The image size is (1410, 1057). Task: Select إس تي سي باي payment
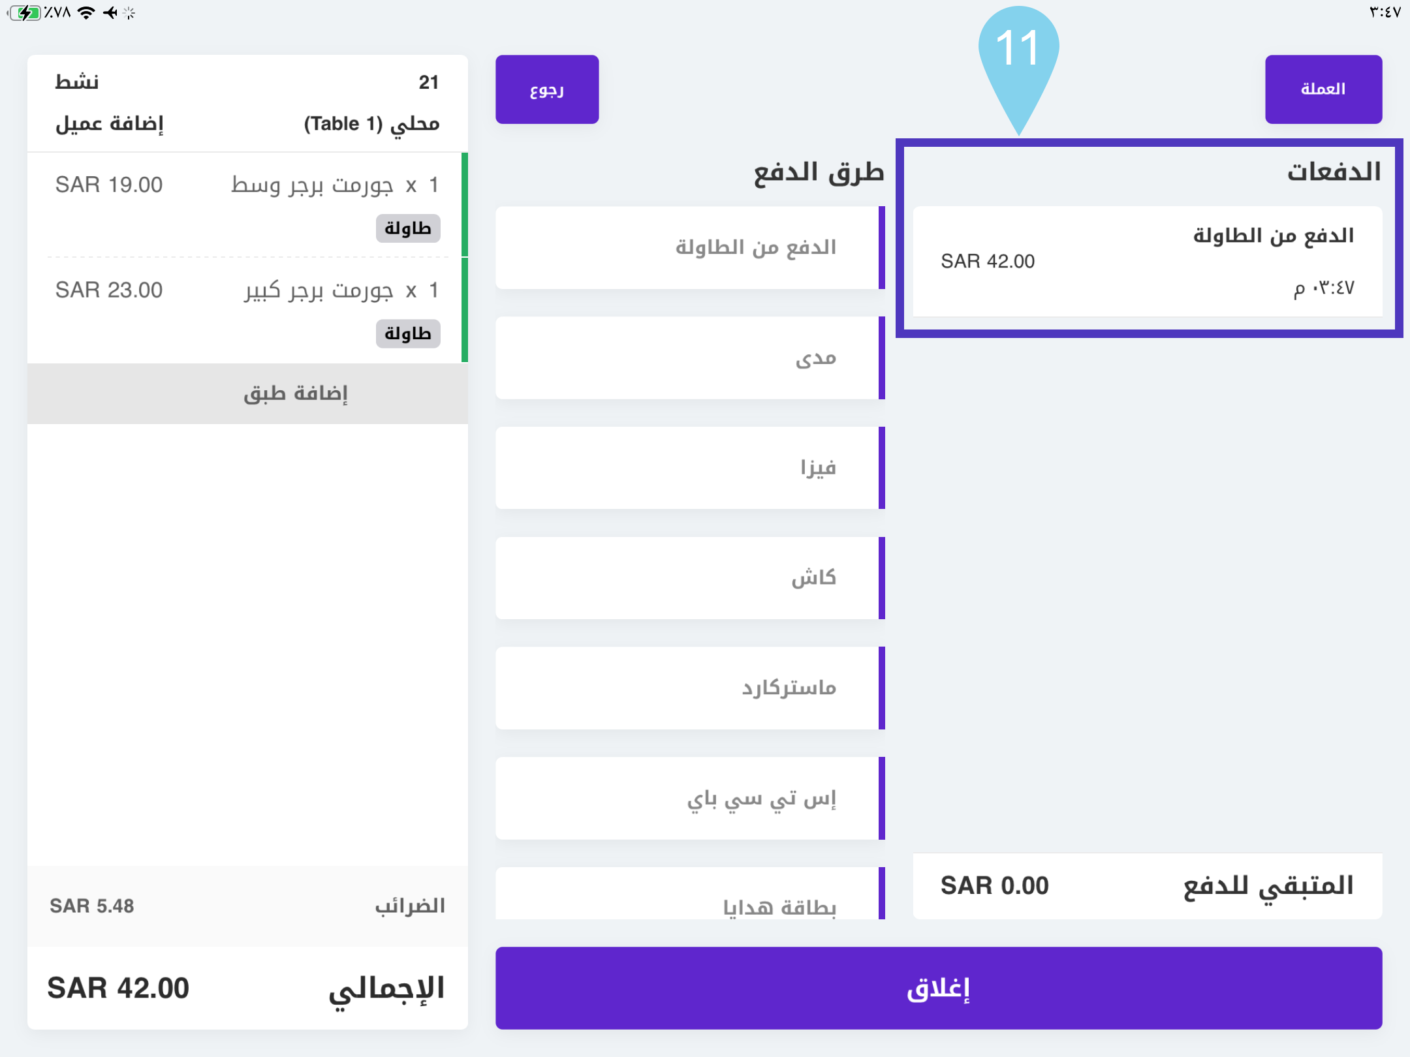pos(689,798)
